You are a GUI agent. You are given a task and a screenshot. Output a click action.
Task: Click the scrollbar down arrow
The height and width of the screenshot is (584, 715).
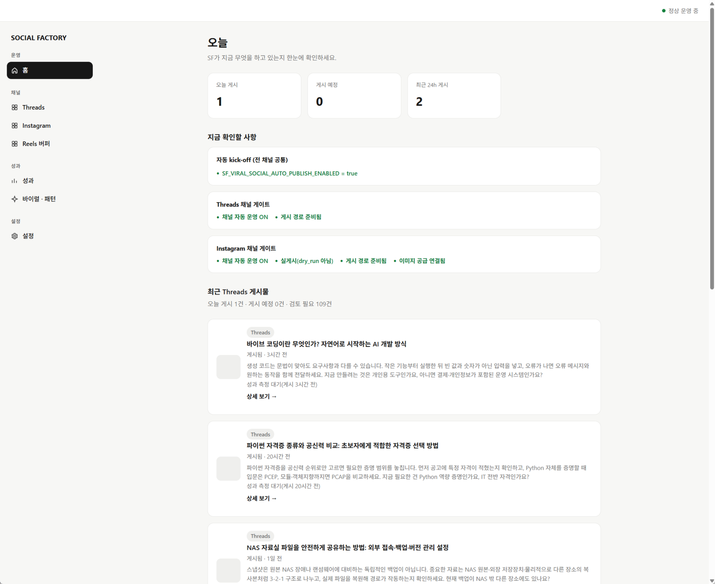(712, 581)
